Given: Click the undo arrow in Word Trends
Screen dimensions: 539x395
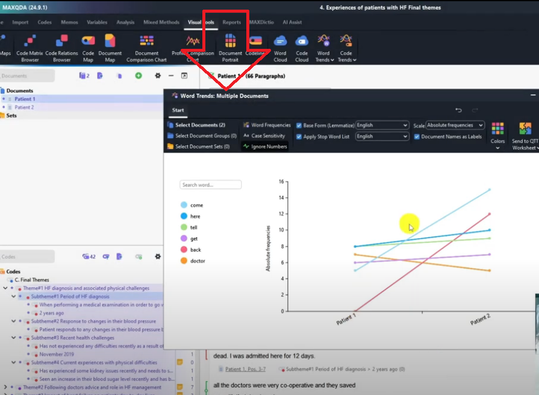Looking at the screenshot, I should tap(458, 110).
